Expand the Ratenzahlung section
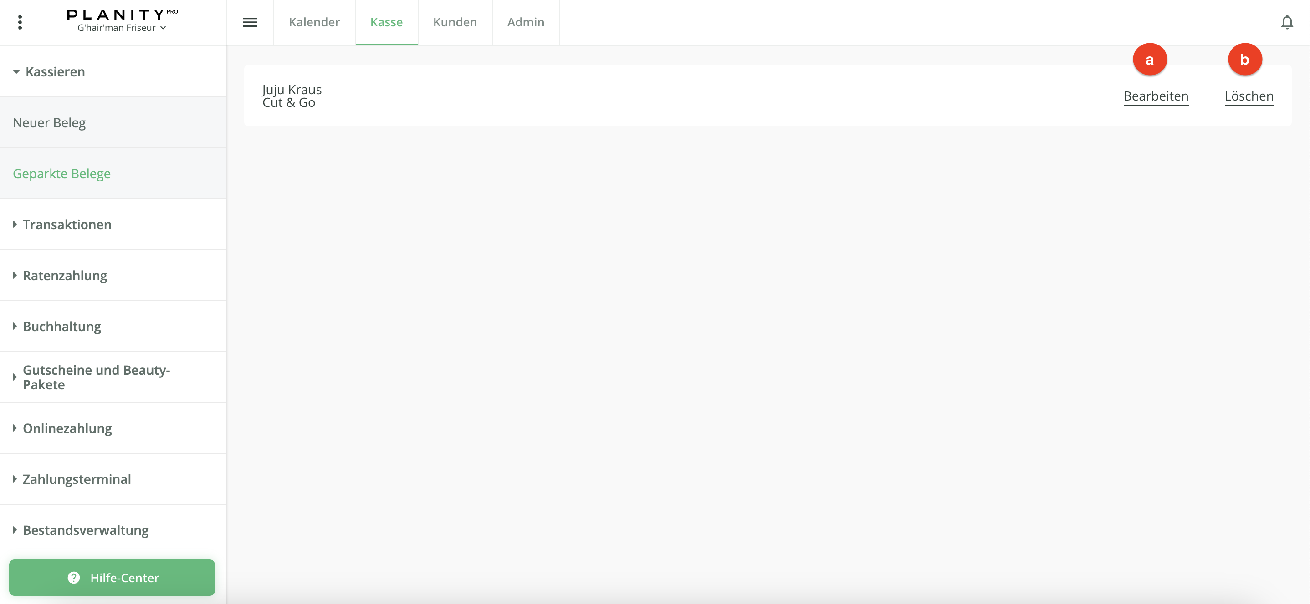 click(x=65, y=275)
